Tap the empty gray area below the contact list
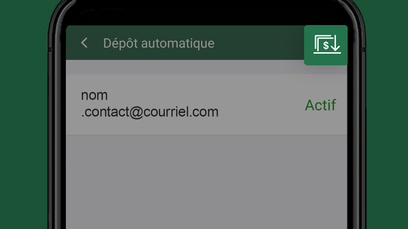 pos(207,182)
